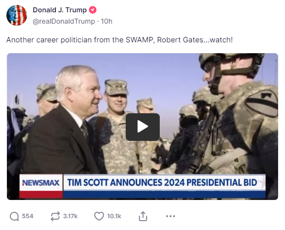Click the helmeted soldier in the video frame
This screenshot has width=285, height=230.
tap(238, 113)
